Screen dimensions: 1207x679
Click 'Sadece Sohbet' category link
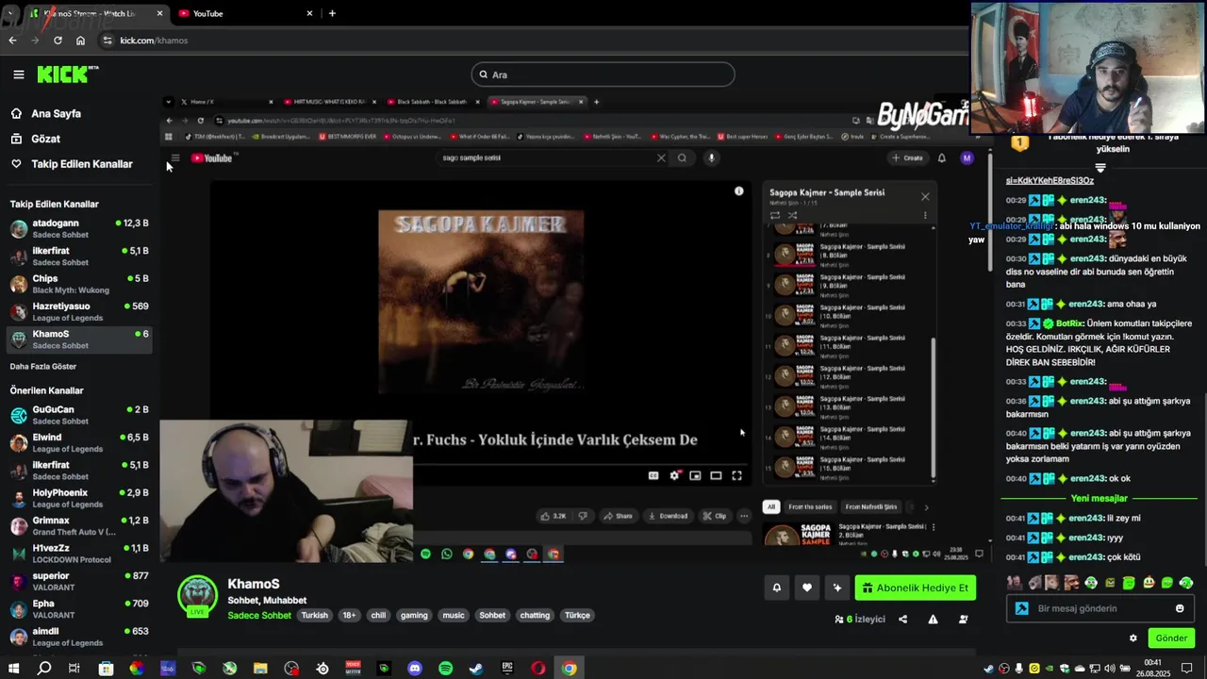click(x=259, y=615)
